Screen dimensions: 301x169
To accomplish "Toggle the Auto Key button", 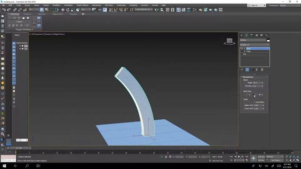I will pos(261,157).
